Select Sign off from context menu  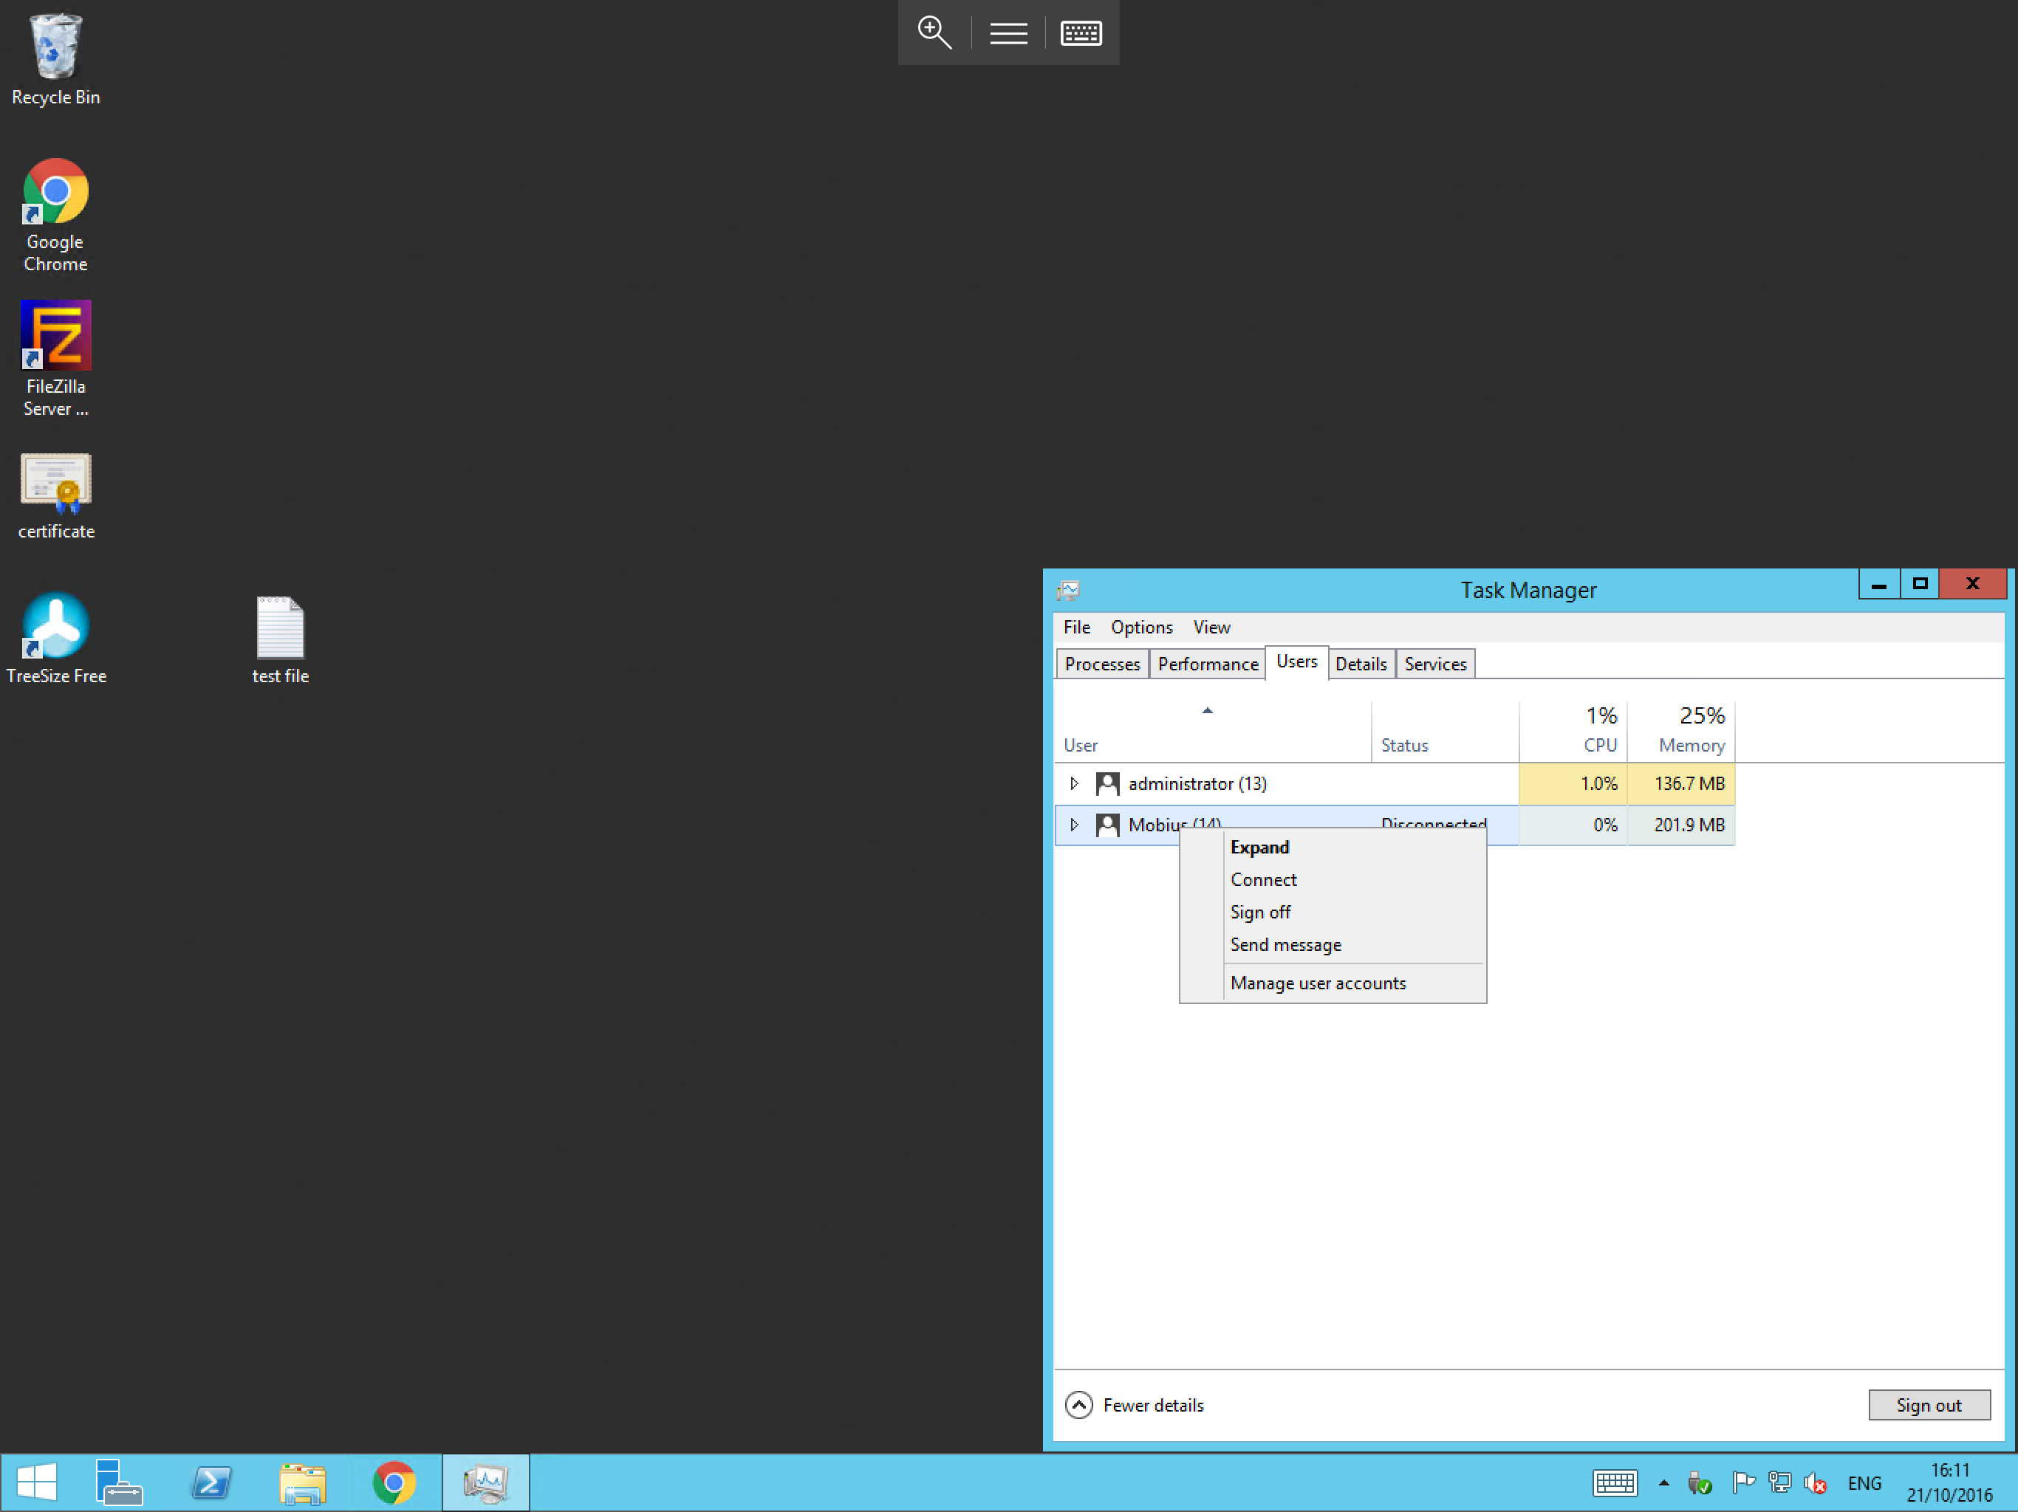tap(1260, 912)
